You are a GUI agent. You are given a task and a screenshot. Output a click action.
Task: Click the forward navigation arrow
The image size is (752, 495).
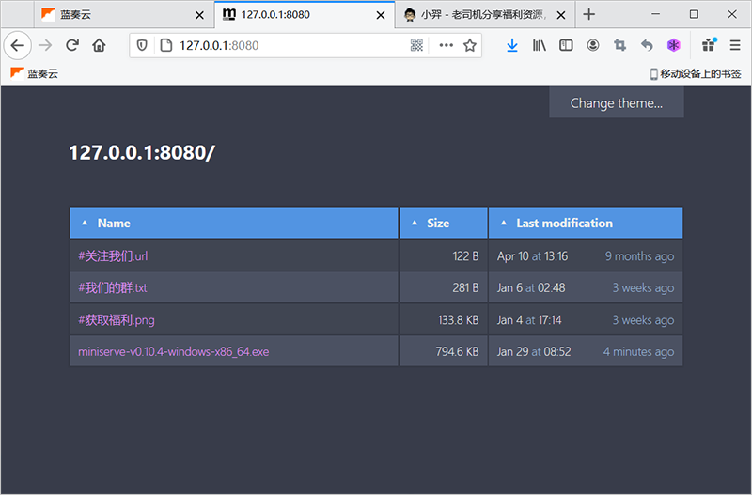pyautogui.click(x=45, y=45)
